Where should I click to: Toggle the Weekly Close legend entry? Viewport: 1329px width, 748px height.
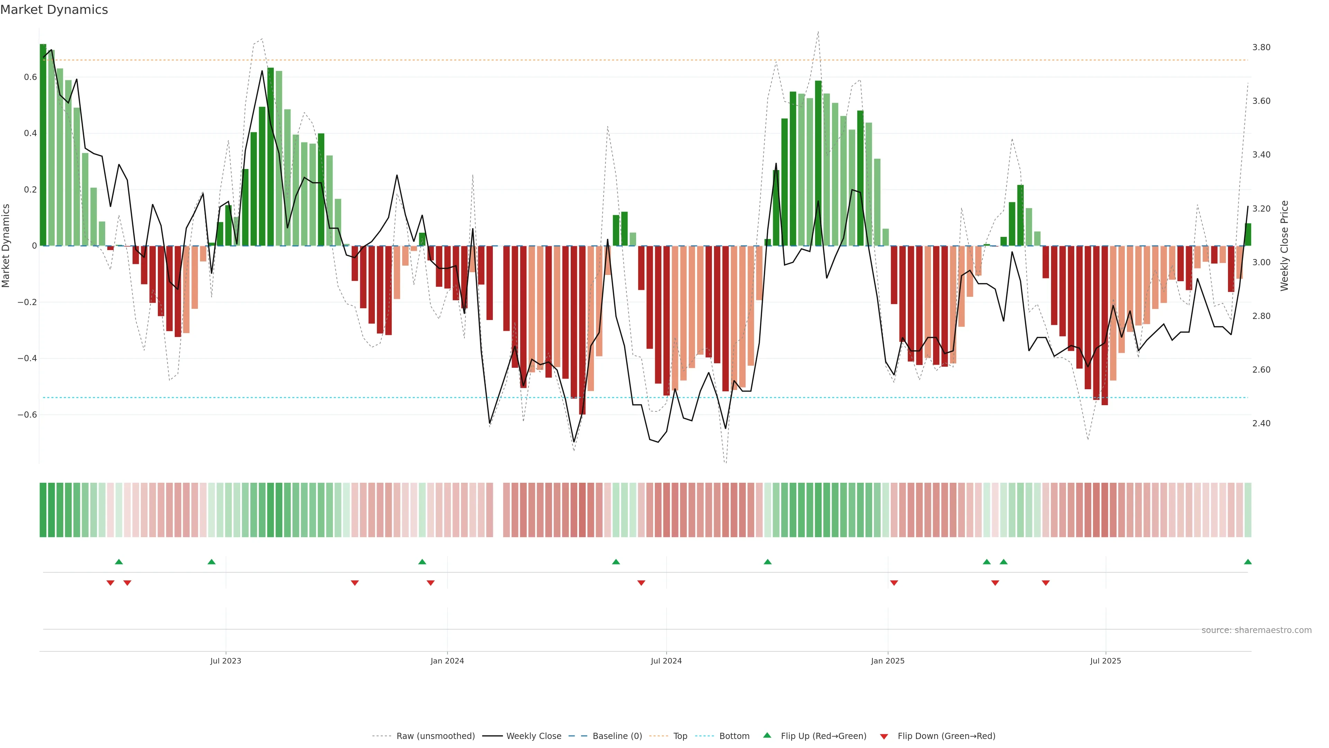(x=533, y=736)
